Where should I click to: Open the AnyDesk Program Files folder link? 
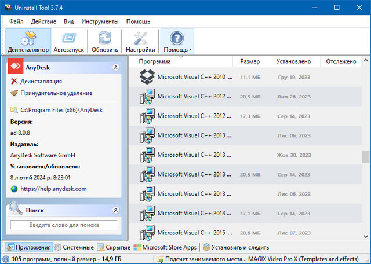point(61,109)
